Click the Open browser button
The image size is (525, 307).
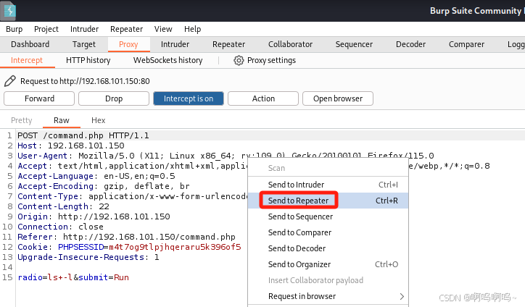338,98
